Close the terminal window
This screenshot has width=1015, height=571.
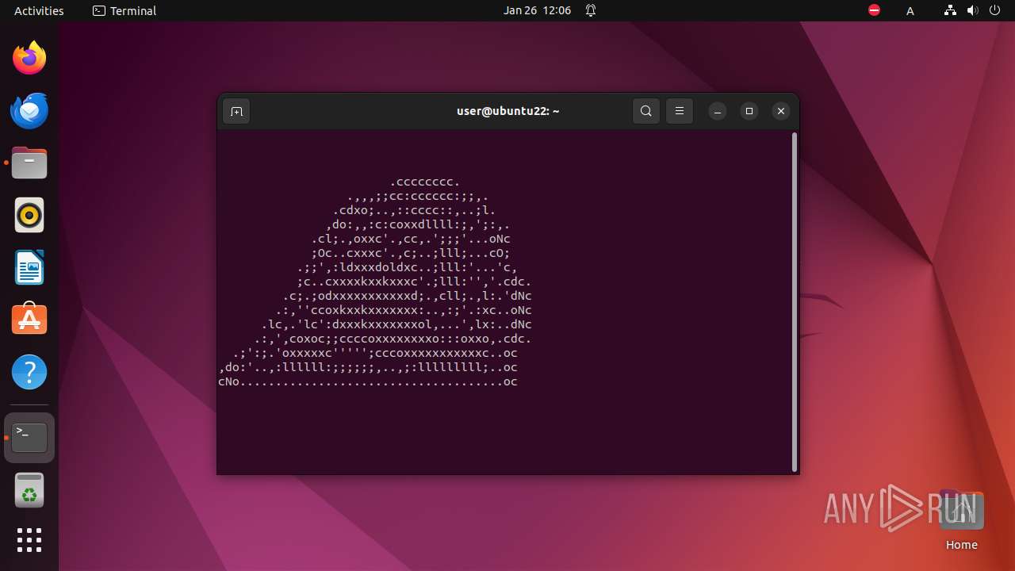click(x=781, y=111)
